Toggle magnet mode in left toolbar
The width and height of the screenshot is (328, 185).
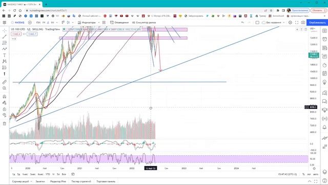[5, 97]
